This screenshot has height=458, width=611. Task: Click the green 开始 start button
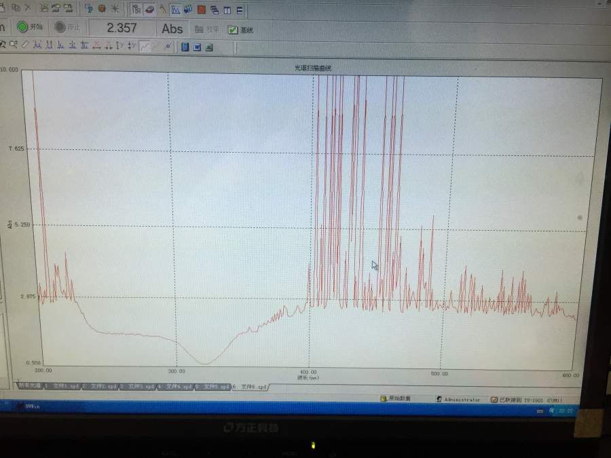30,27
